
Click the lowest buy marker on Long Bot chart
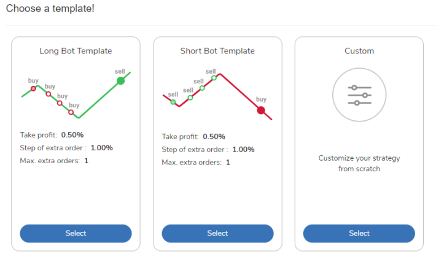[x=71, y=112]
